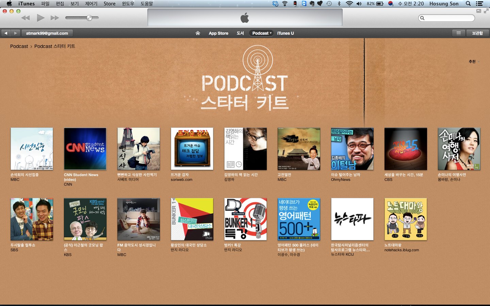Click inside the search field
Screen dimensions: 490x306
click(446, 18)
